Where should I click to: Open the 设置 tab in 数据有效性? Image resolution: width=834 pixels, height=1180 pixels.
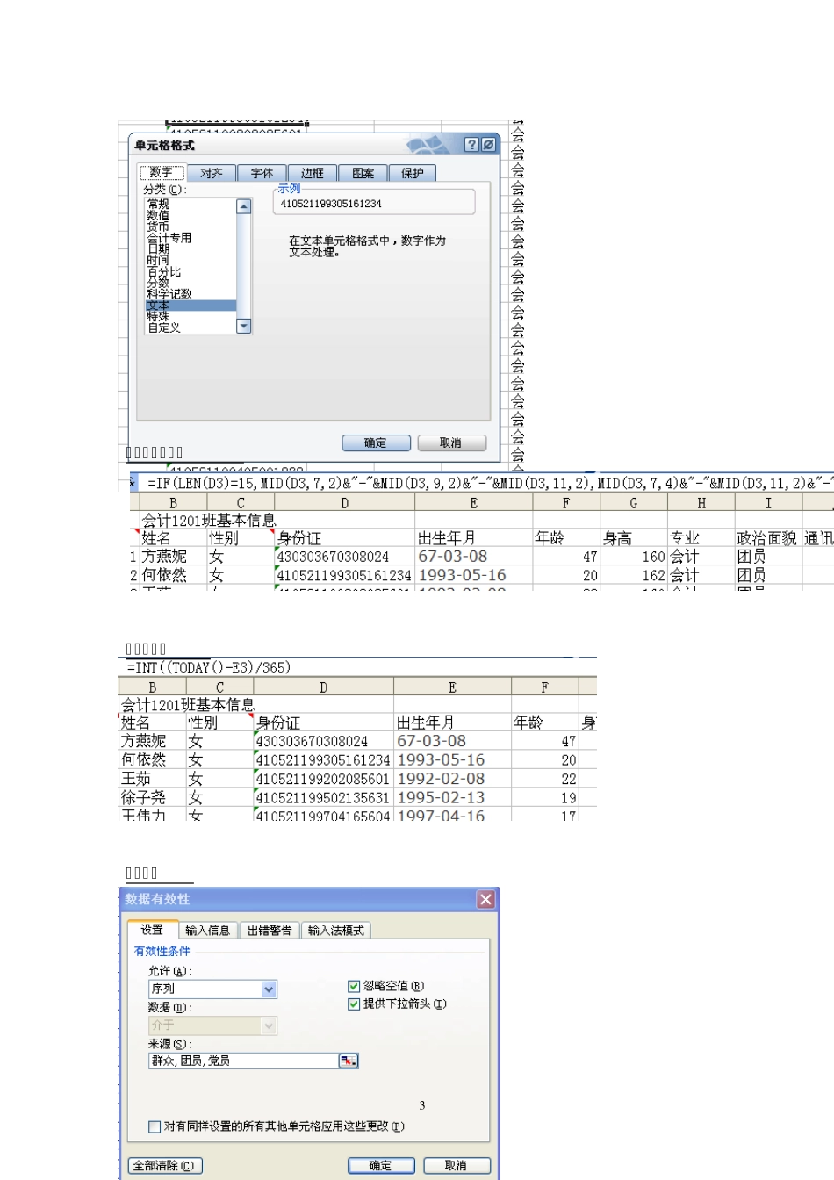click(x=152, y=930)
